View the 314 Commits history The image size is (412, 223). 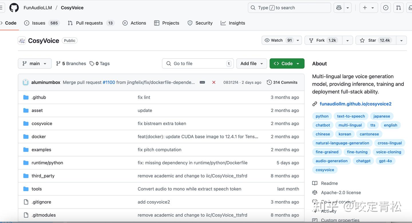[x=282, y=82]
